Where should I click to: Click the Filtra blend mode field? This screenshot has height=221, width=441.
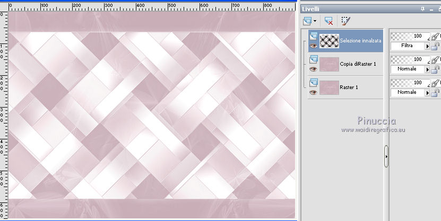click(408, 46)
